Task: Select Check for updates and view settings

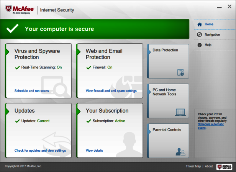Action: (40, 151)
